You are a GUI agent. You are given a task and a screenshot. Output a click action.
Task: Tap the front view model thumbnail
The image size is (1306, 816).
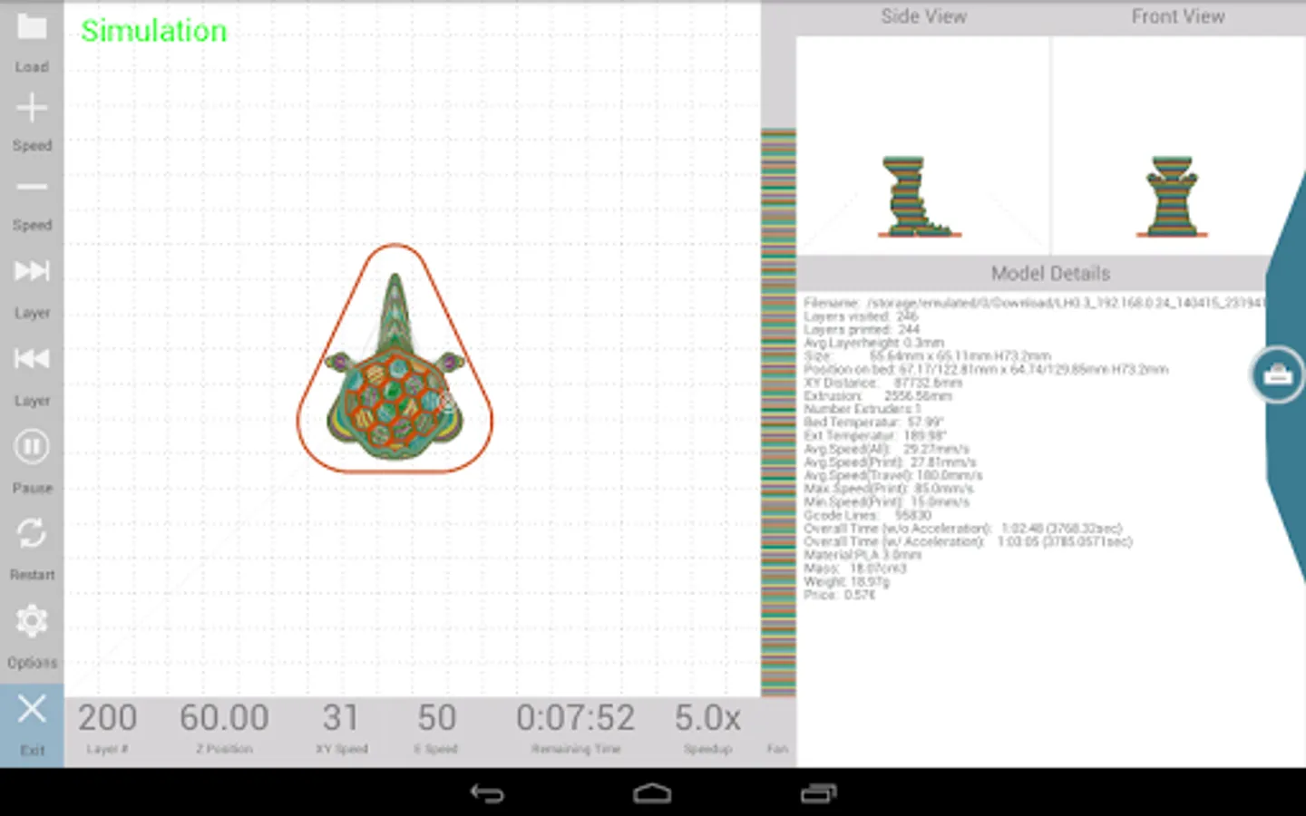(x=1172, y=197)
